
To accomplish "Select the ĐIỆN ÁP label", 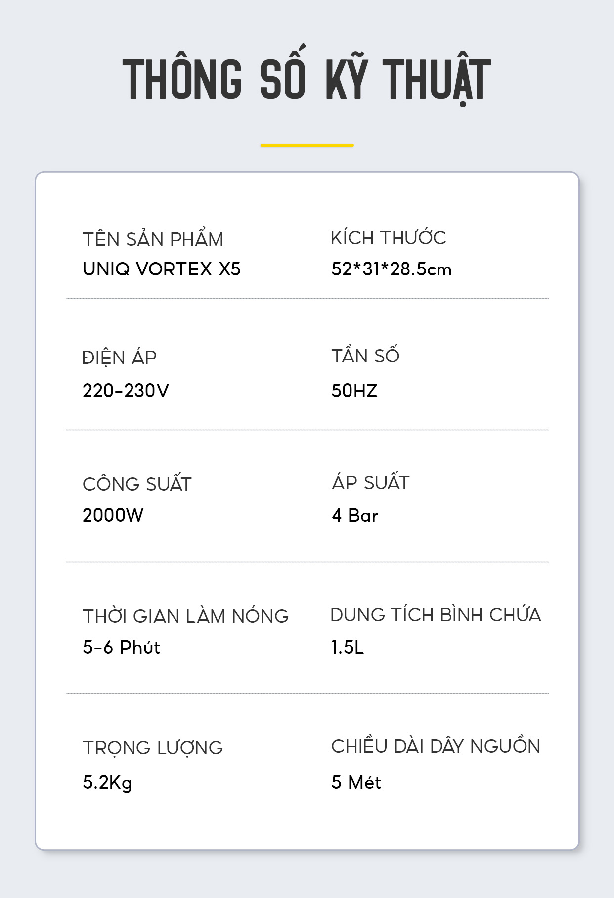I will [119, 357].
